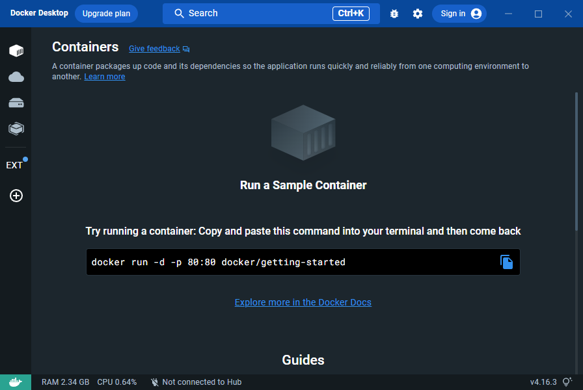This screenshot has width=583, height=390.
Task: Click the Sign in button
Action: pyautogui.click(x=459, y=14)
